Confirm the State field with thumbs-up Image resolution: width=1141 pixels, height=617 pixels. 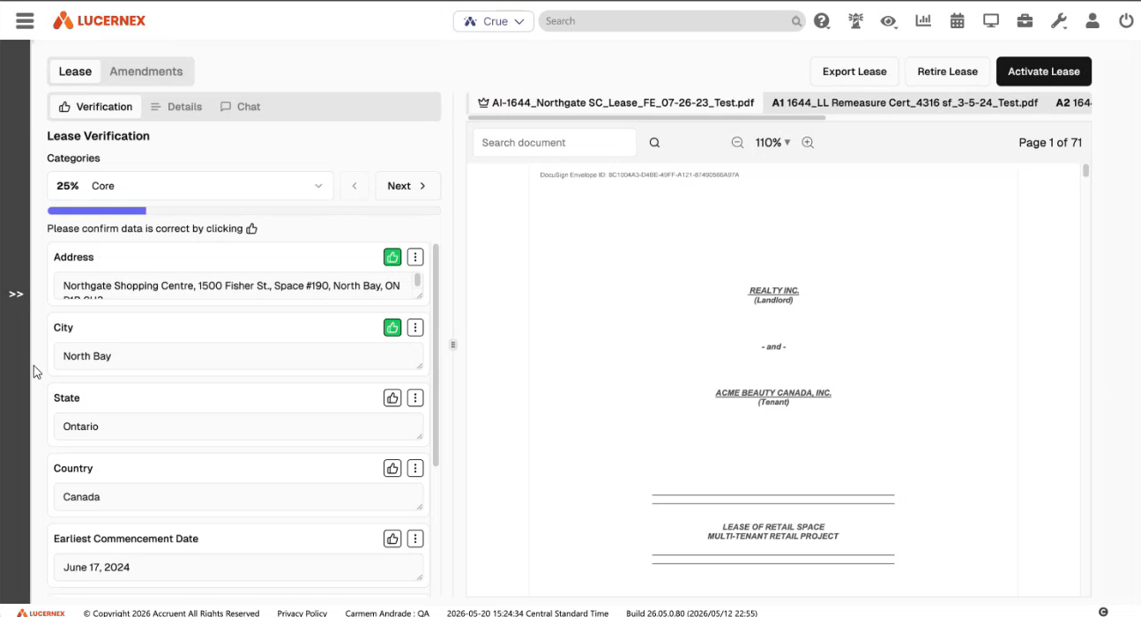(x=392, y=398)
